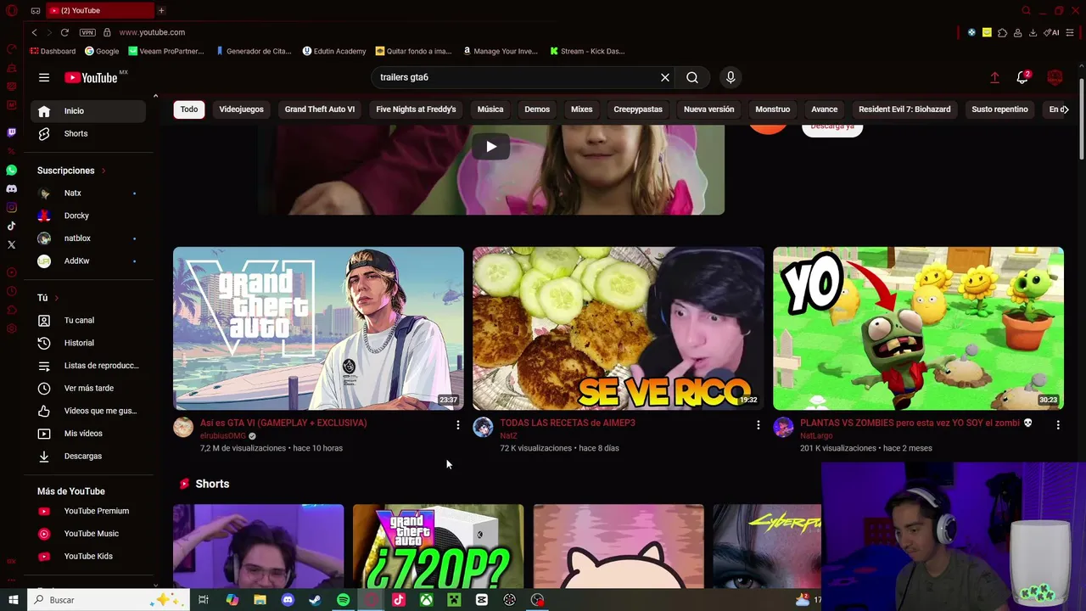Open the Google bookmark
Viewport: 1086px width, 611px height.
(x=102, y=51)
